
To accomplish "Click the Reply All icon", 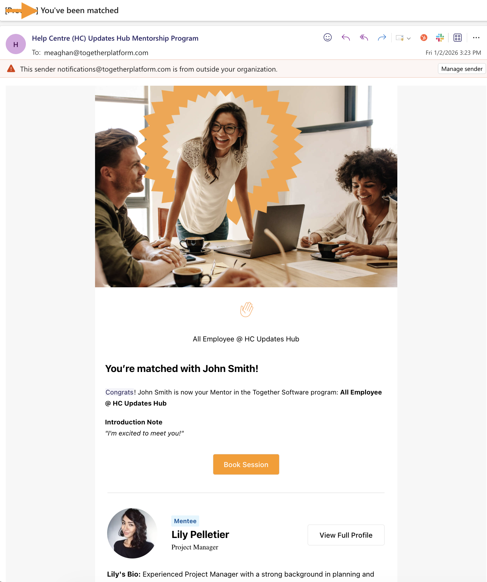I will 364,38.
